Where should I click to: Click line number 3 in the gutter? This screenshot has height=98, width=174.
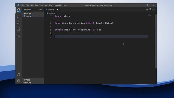(x=51, y=23)
